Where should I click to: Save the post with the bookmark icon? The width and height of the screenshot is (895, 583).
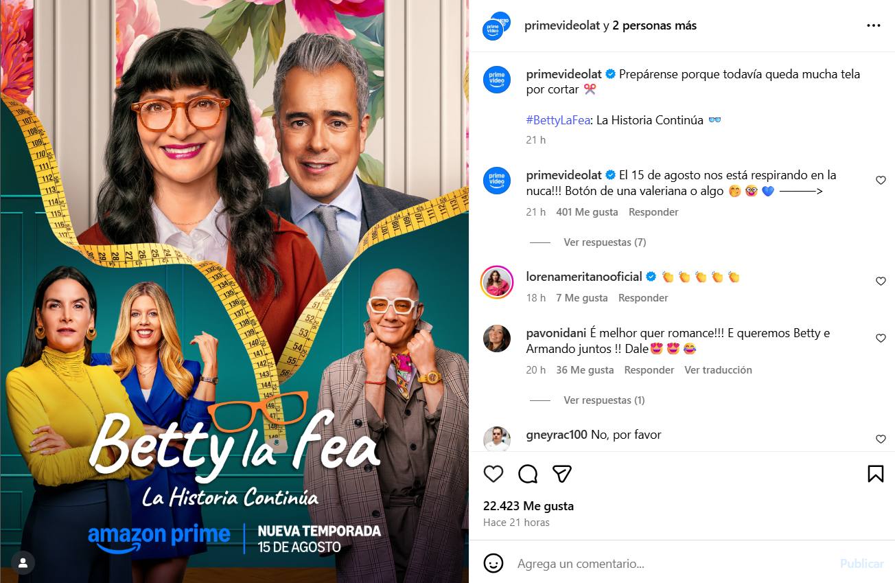coord(875,474)
